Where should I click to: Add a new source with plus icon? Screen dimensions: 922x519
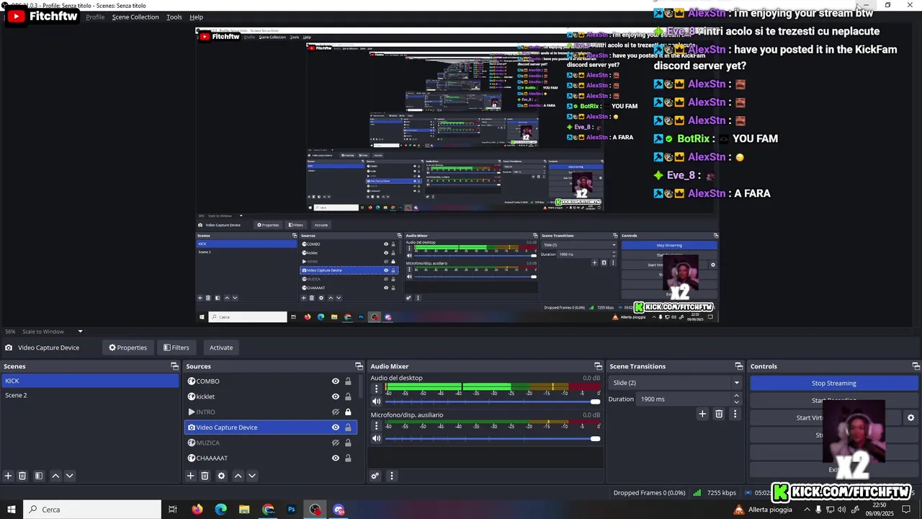click(x=190, y=476)
